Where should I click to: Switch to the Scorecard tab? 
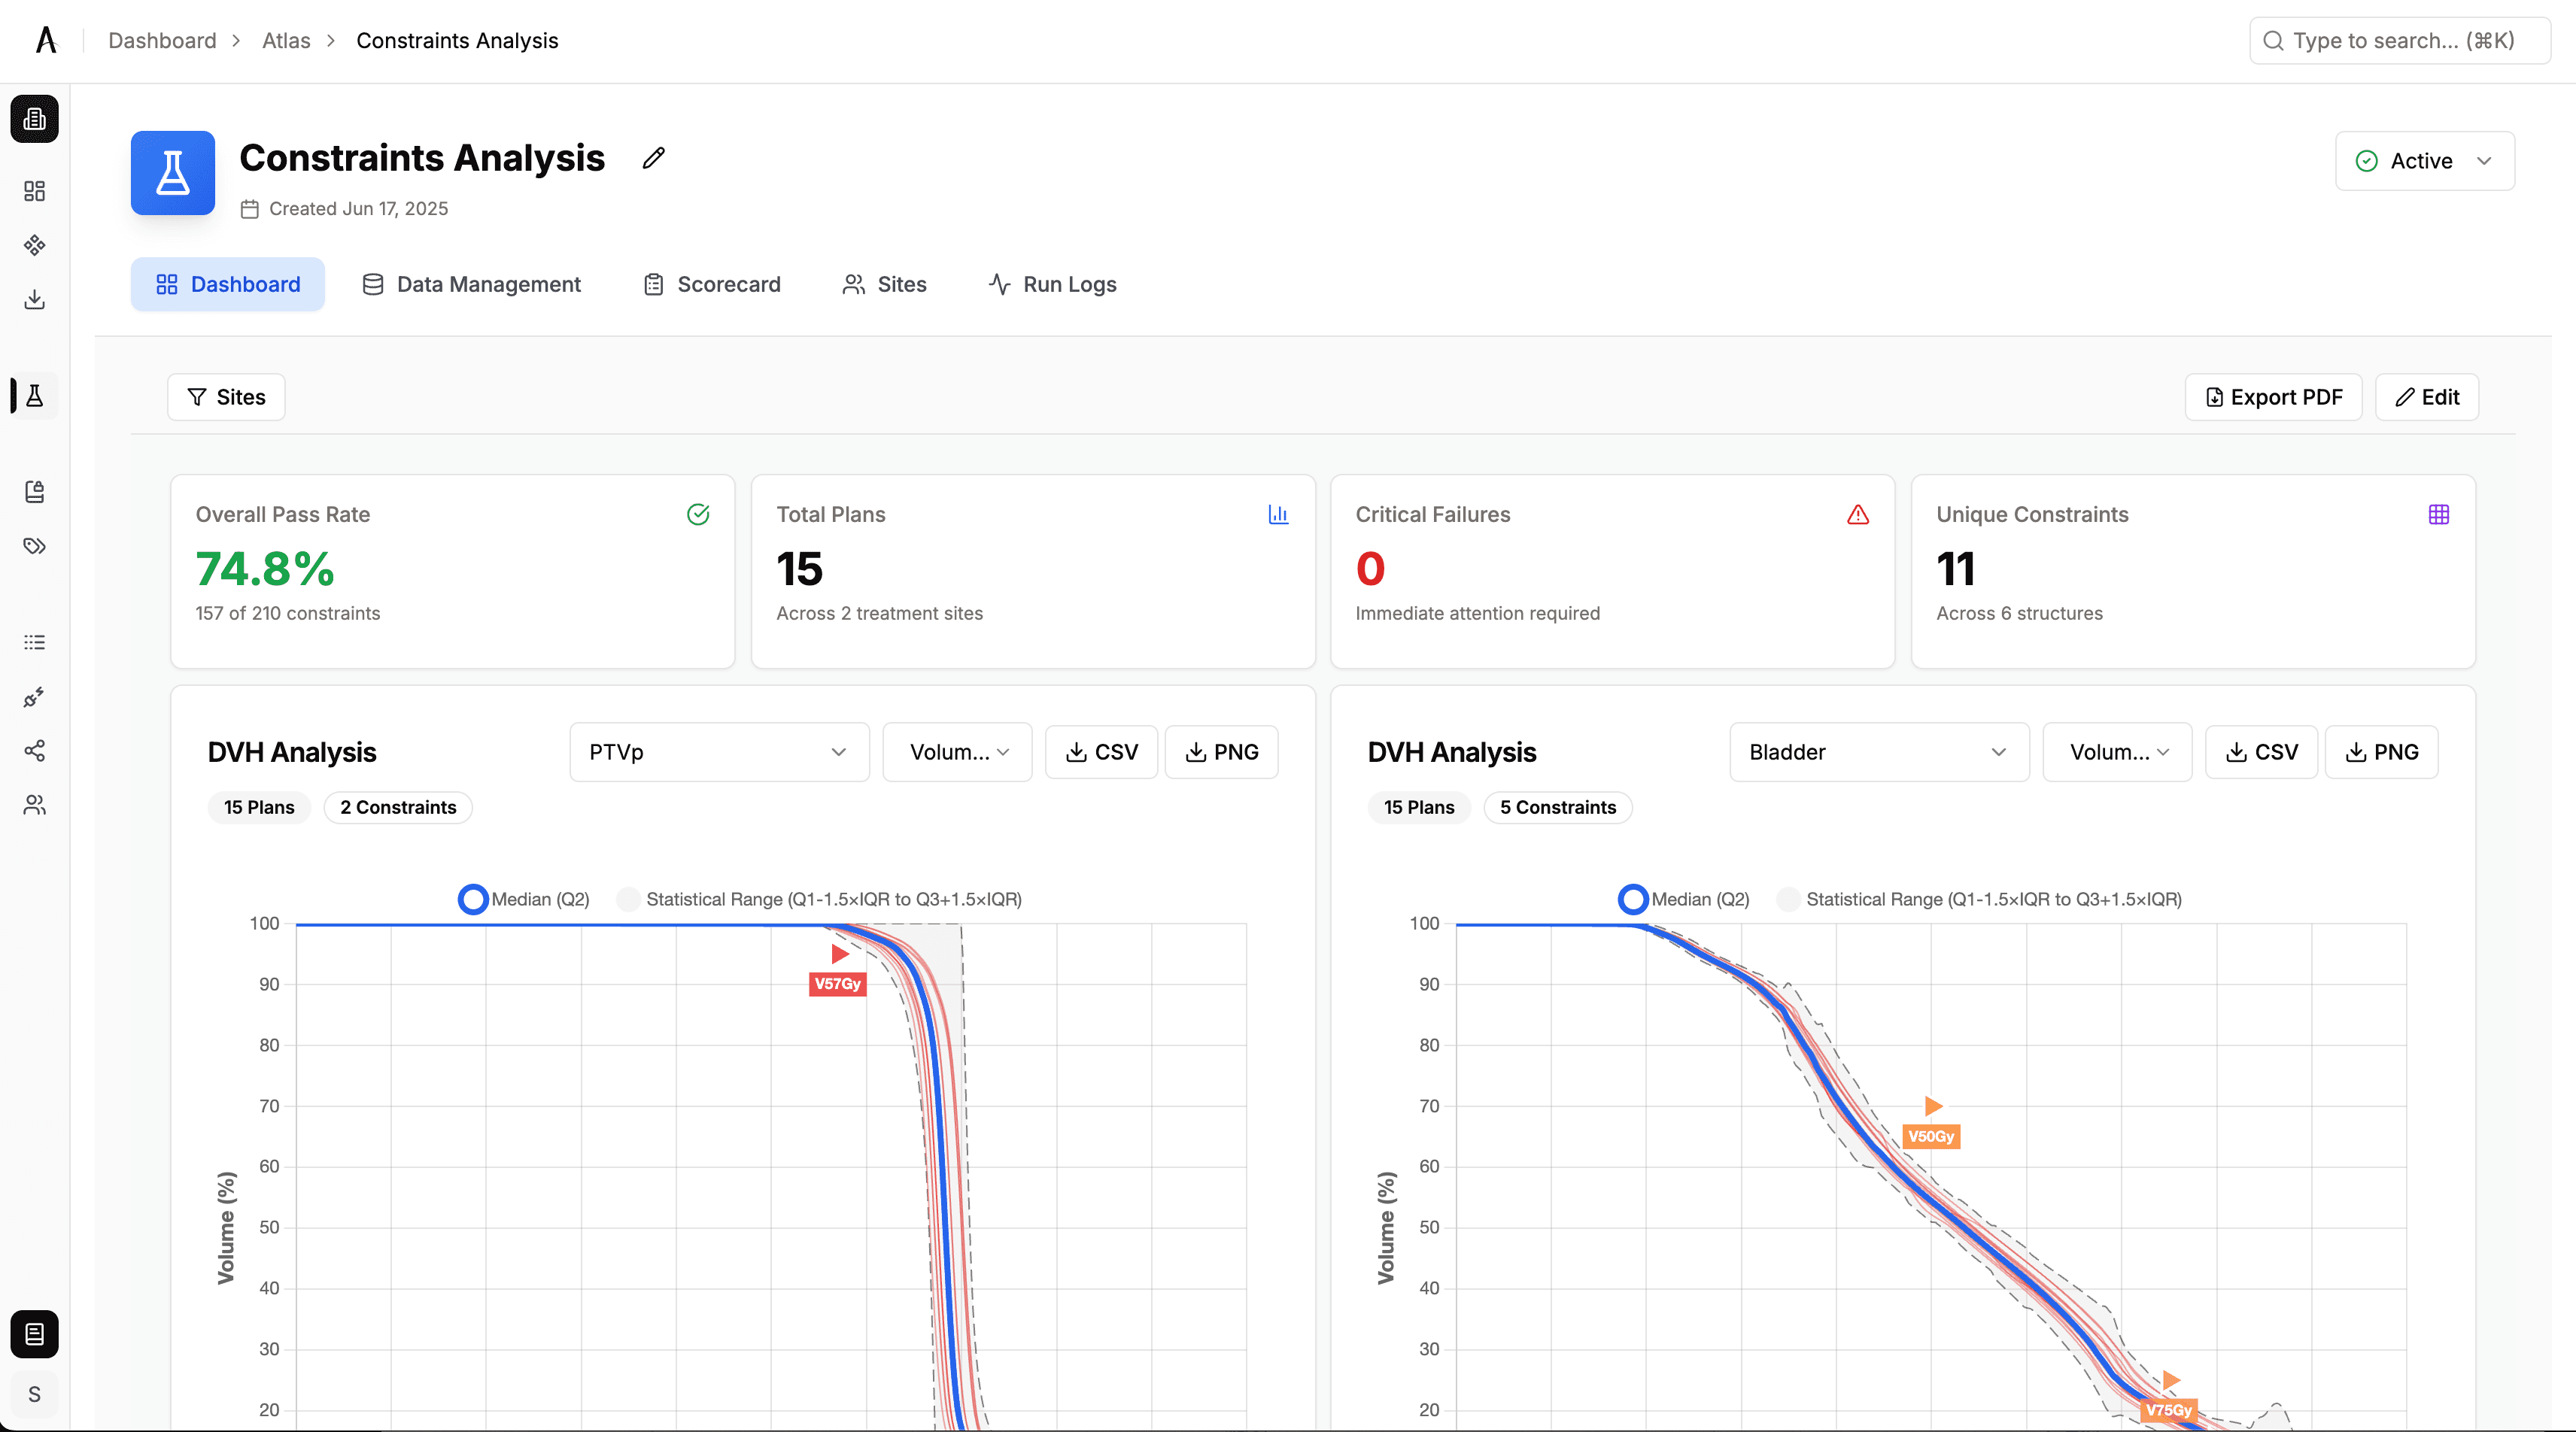point(711,284)
